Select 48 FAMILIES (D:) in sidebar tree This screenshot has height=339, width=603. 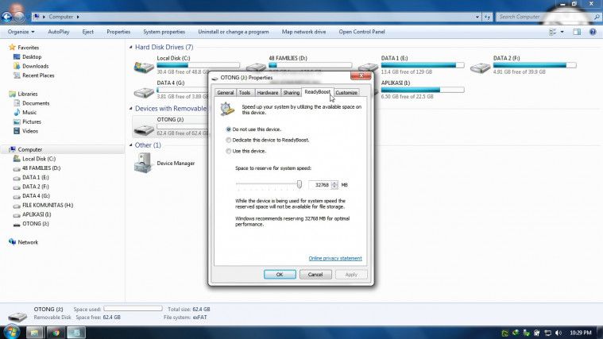41,168
